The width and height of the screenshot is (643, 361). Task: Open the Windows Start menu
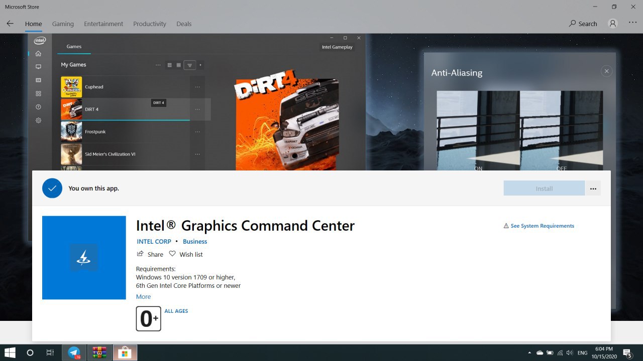click(x=10, y=352)
